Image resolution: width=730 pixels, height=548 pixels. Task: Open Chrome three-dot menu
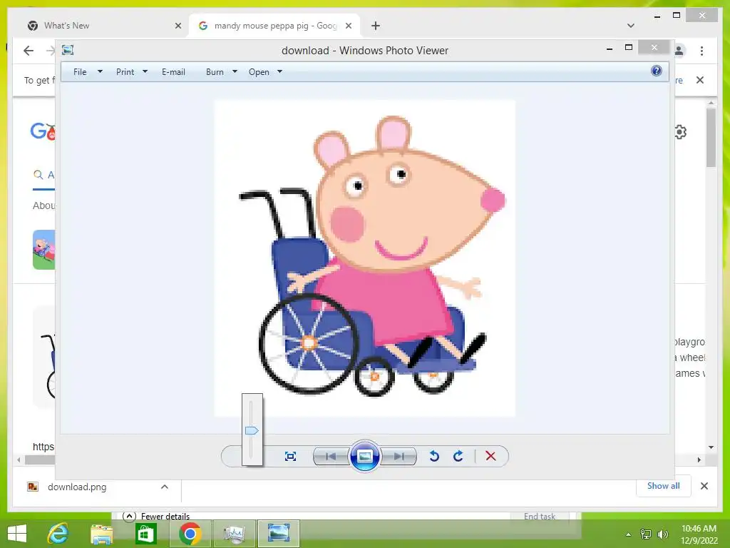(x=701, y=51)
